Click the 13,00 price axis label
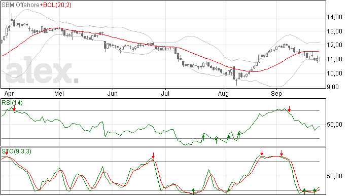 tap(334, 31)
